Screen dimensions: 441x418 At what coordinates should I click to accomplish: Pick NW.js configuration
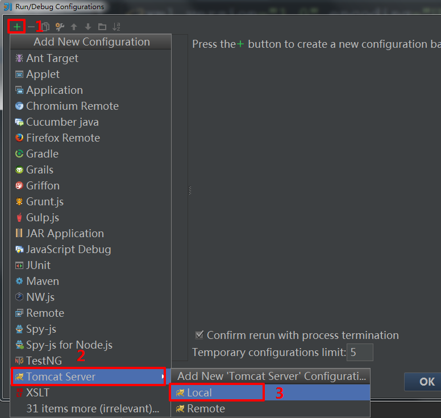[90, 297]
